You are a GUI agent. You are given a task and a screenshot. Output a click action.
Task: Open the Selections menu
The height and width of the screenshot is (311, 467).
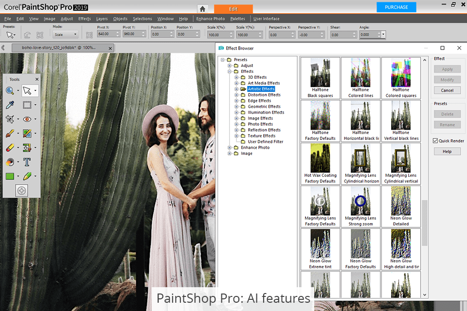tap(143, 18)
